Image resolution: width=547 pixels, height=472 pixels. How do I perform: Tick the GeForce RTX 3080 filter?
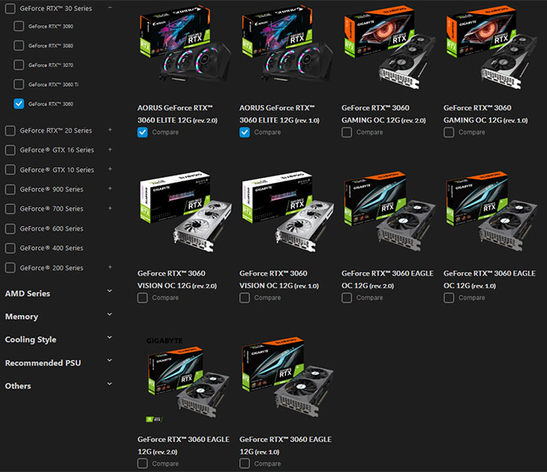tap(19, 45)
